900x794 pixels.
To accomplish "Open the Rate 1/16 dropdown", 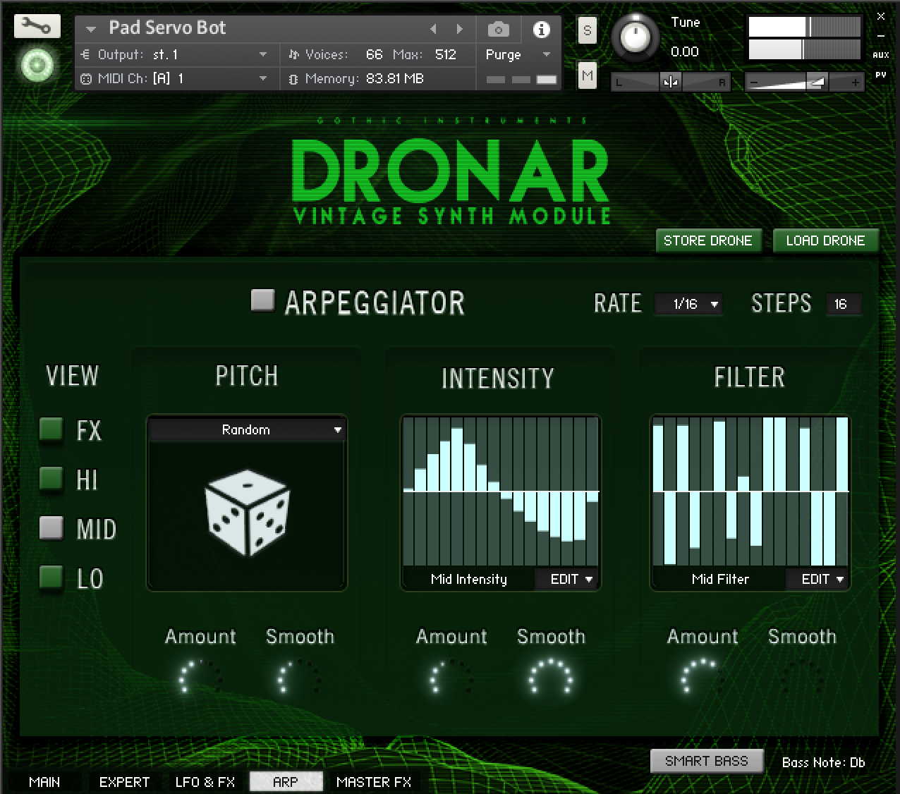I will pos(688,304).
